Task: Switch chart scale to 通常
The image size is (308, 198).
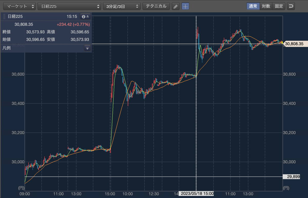Action: click(x=253, y=6)
